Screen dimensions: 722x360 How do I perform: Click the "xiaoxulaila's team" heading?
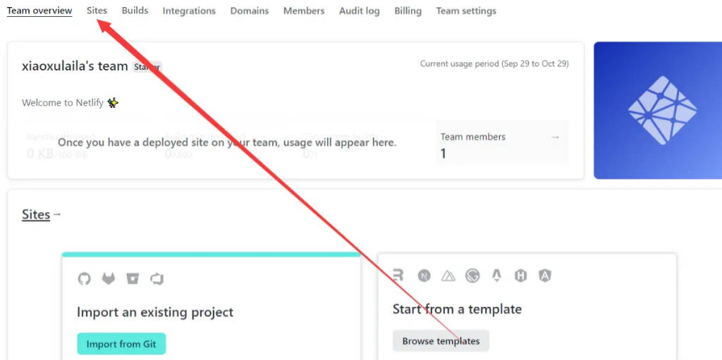pos(75,66)
